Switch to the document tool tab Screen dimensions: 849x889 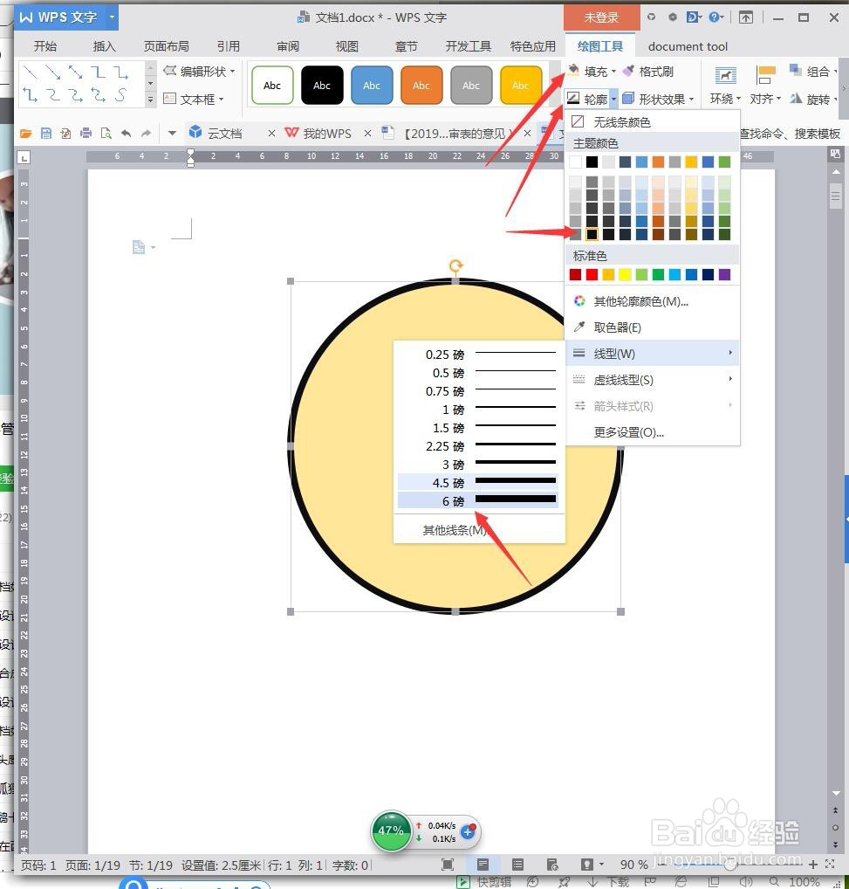click(x=688, y=46)
